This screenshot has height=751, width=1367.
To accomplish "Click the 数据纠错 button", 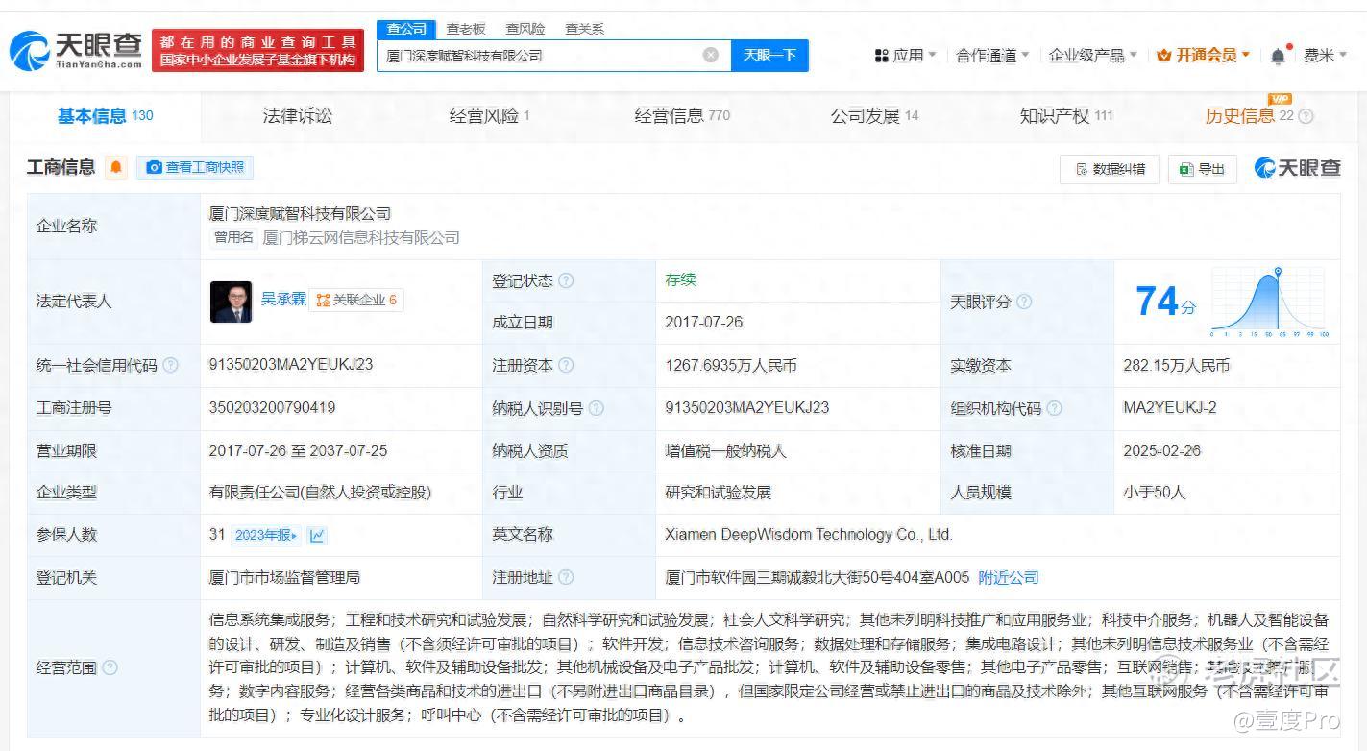I will click(1110, 169).
